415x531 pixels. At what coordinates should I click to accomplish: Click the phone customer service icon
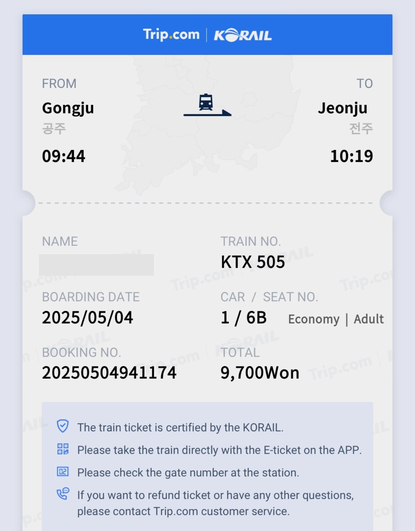63,494
